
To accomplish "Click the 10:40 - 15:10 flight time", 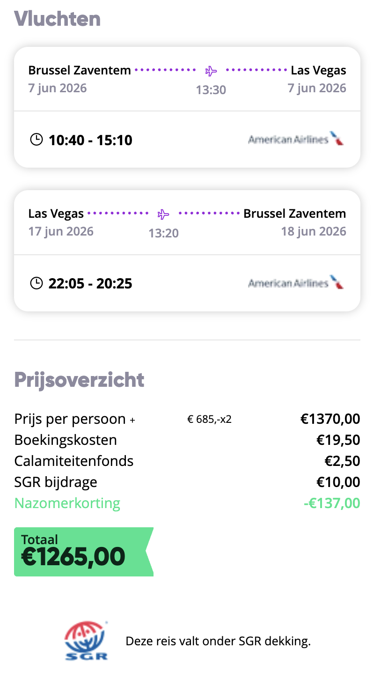I will pyautogui.click(x=90, y=140).
